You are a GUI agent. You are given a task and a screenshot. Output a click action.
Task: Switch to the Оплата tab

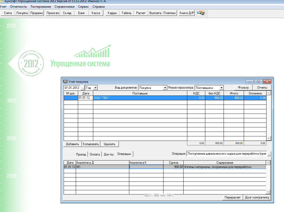click(x=95, y=154)
